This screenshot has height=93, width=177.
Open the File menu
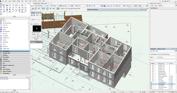tap(3, 1)
